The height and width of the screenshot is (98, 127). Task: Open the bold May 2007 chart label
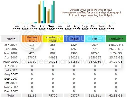51,28
